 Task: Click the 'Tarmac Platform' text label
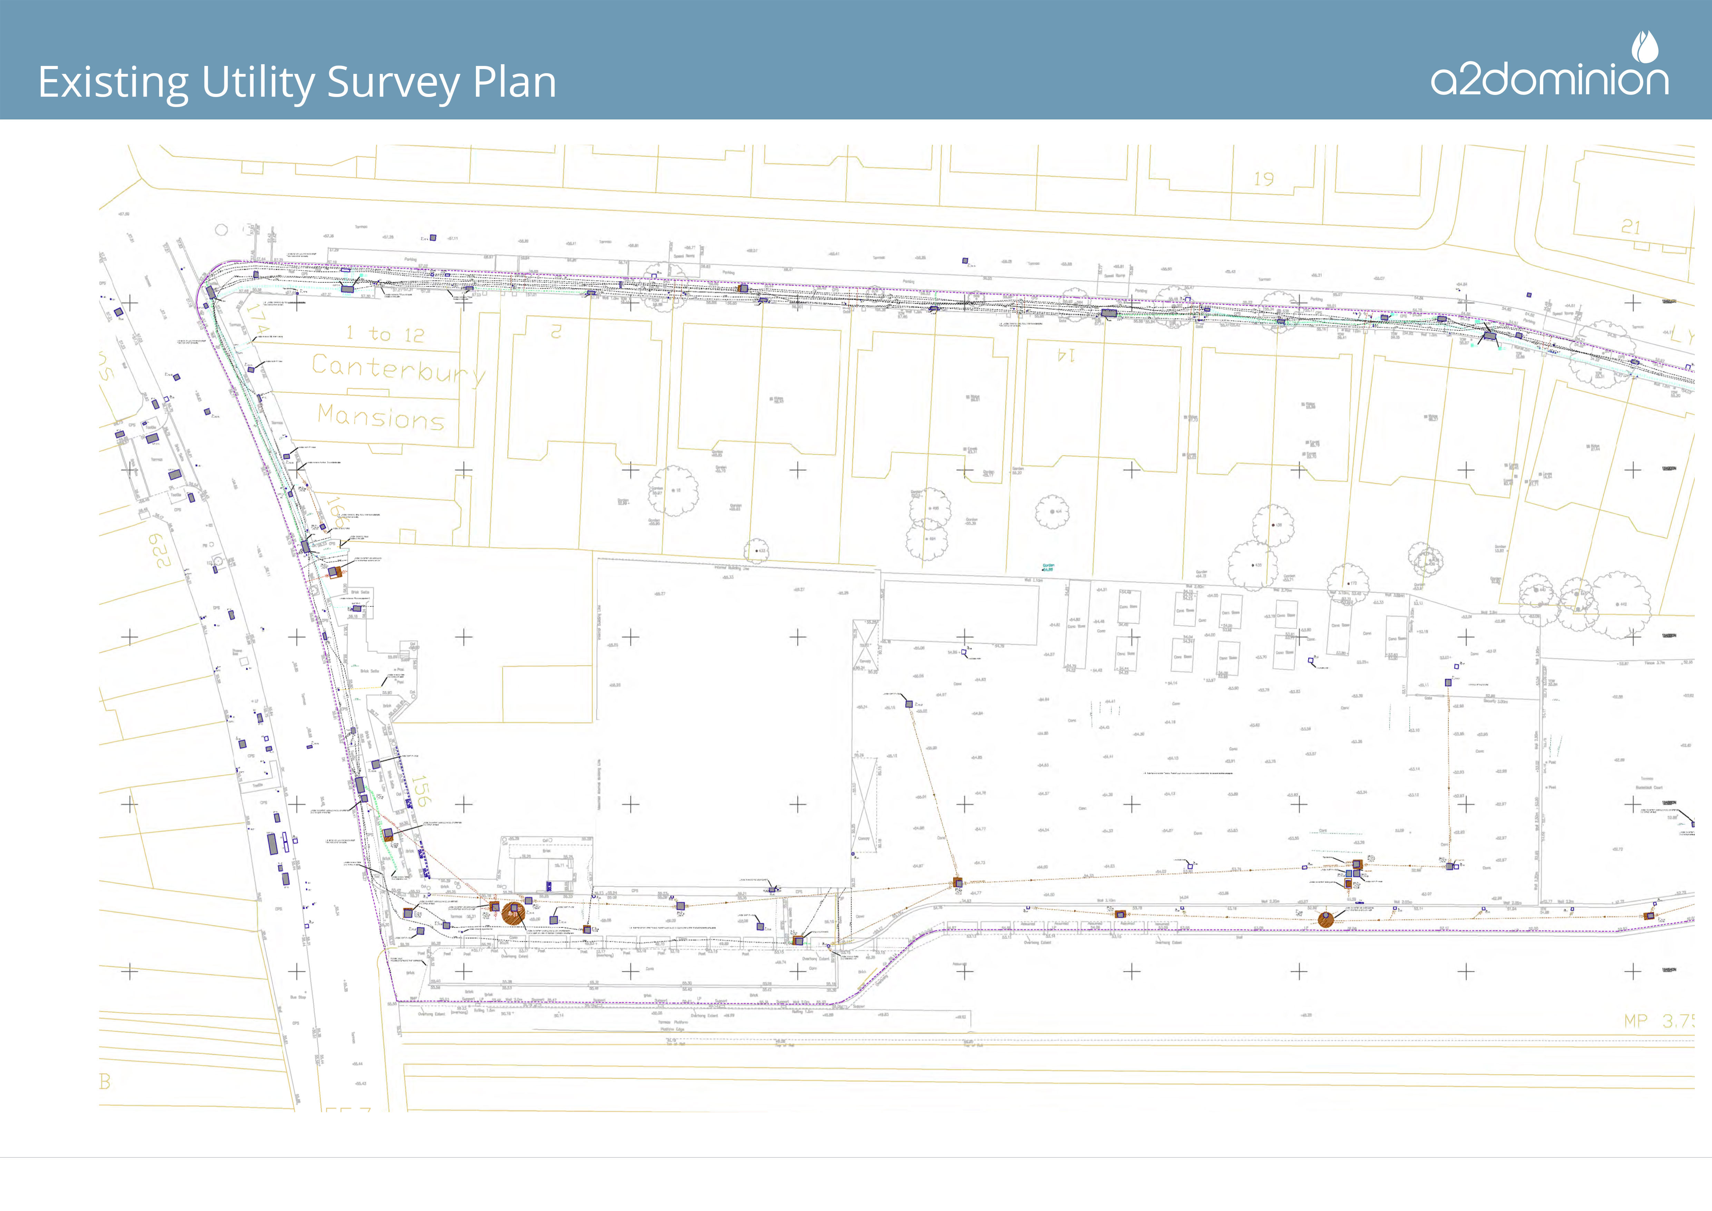pos(673,1022)
